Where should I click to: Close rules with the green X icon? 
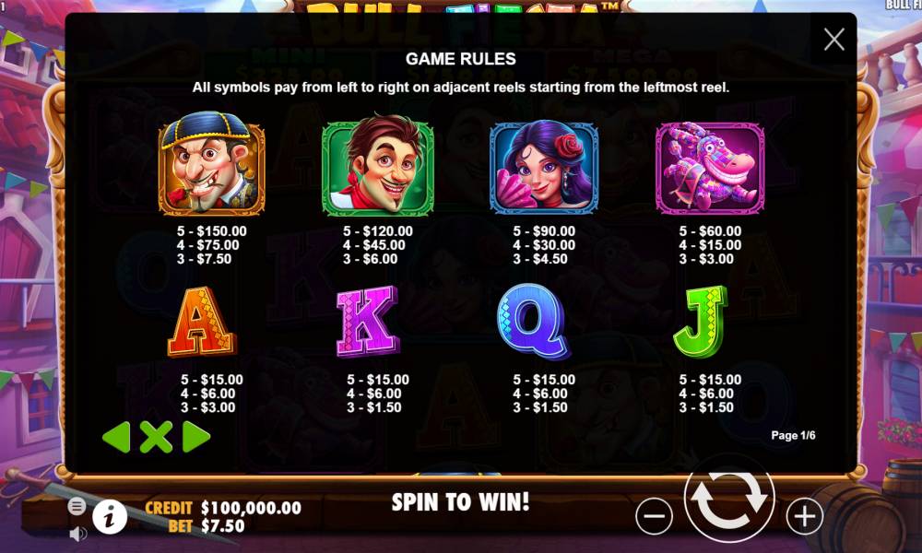(157, 437)
